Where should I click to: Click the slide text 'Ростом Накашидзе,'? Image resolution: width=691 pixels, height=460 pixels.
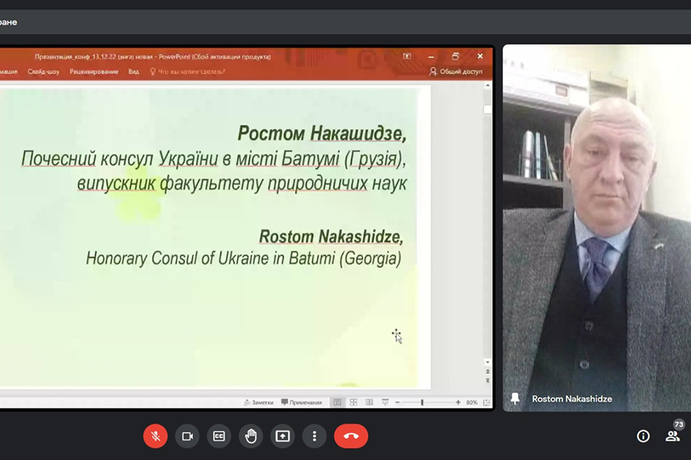(x=322, y=133)
